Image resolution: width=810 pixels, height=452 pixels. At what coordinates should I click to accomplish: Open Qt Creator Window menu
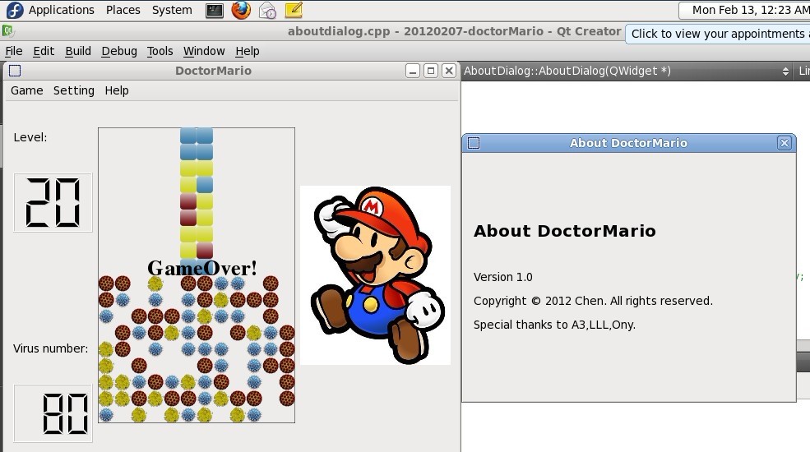coord(204,51)
